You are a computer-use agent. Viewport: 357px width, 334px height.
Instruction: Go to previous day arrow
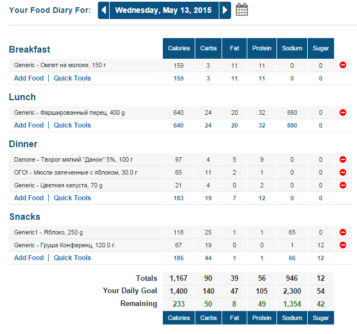click(x=104, y=10)
